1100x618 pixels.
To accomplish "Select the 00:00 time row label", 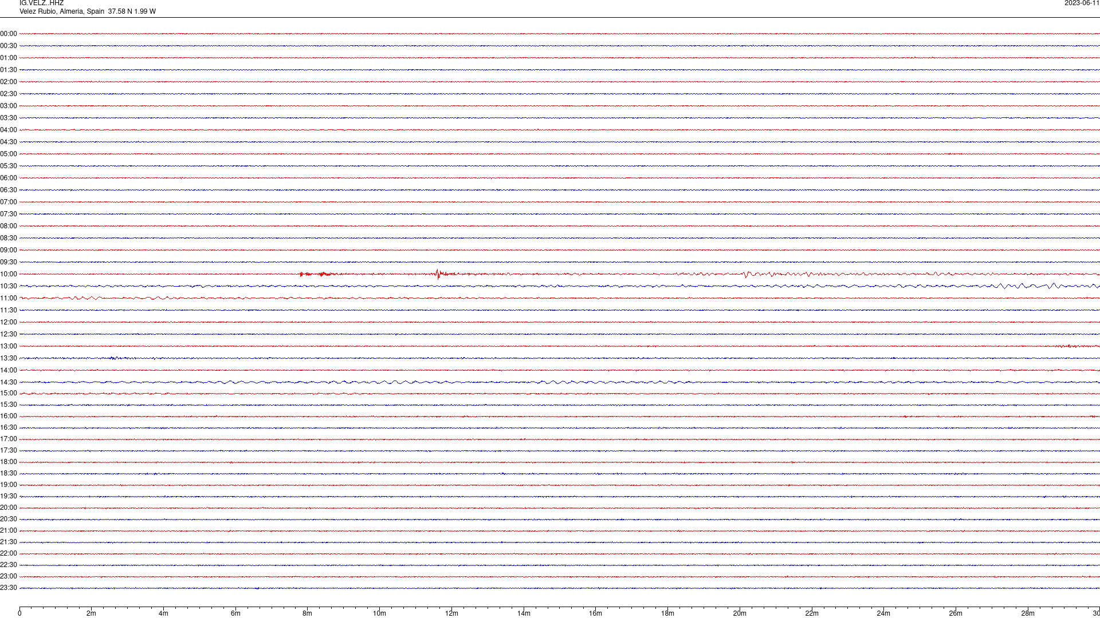I will point(9,34).
